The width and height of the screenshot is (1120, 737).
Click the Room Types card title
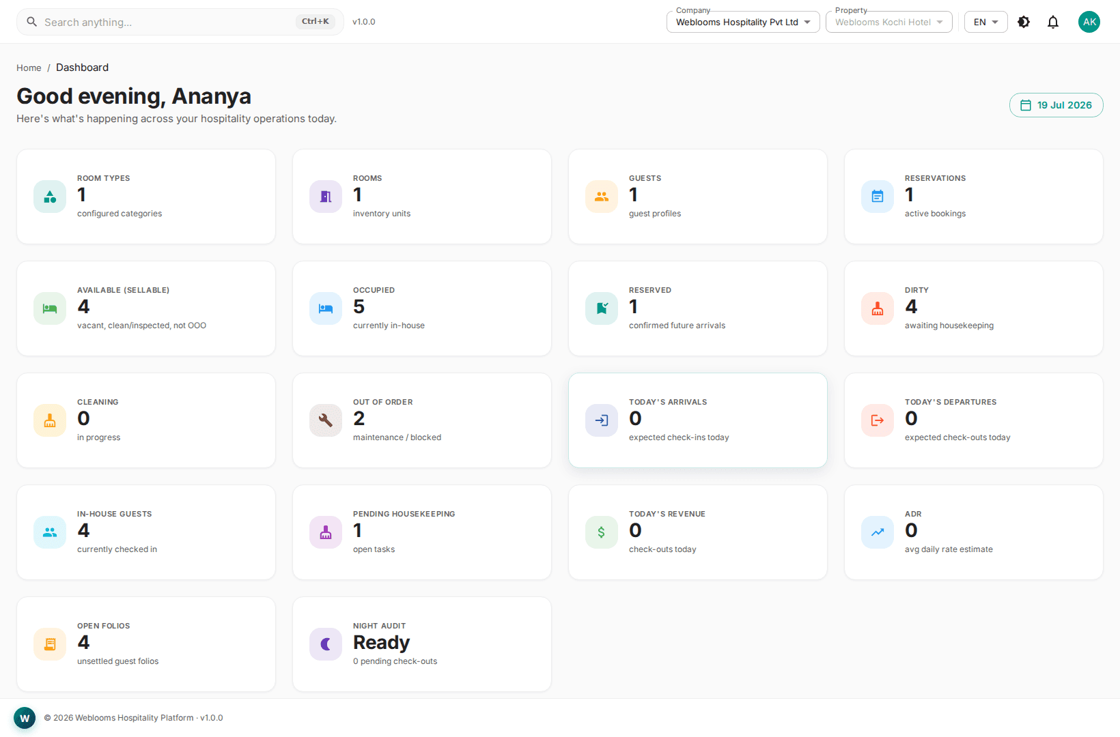tap(103, 178)
